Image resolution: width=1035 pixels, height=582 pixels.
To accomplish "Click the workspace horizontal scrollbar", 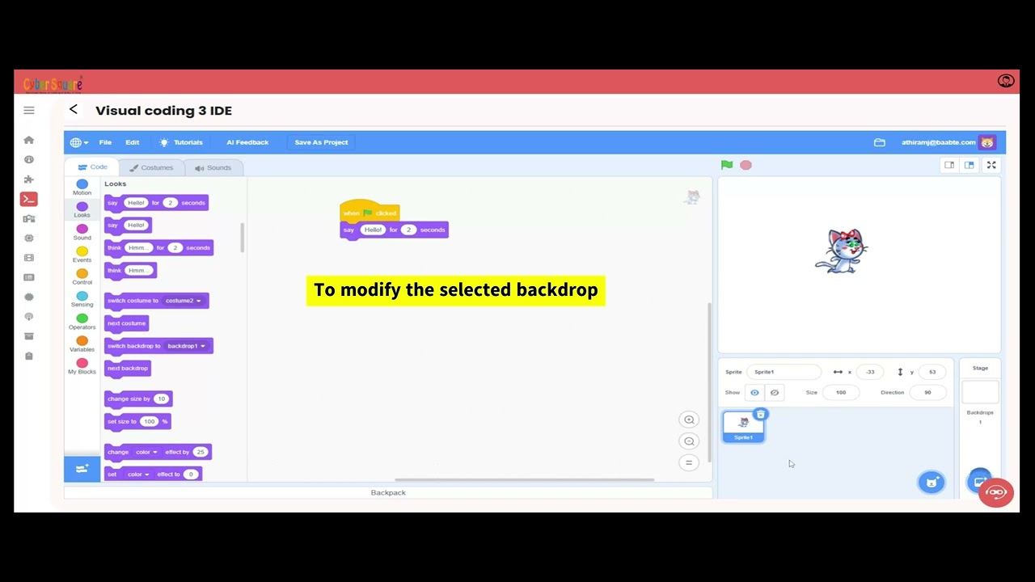I will (x=524, y=480).
